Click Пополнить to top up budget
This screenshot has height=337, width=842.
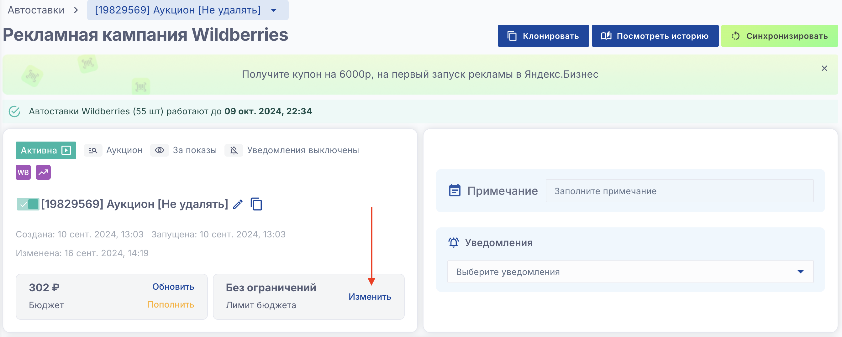(x=170, y=304)
